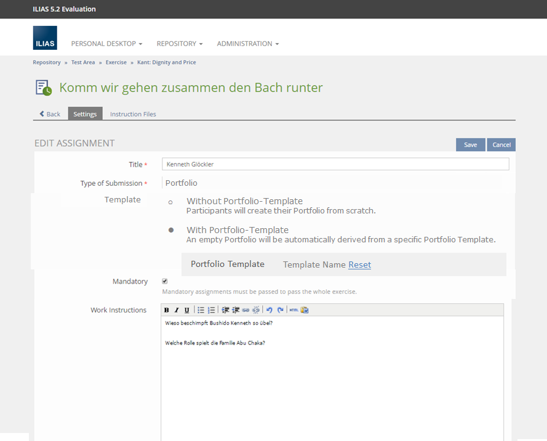The height and width of the screenshot is (441, 547).
Task: Click the Save button
Action: tap(470, 145)
